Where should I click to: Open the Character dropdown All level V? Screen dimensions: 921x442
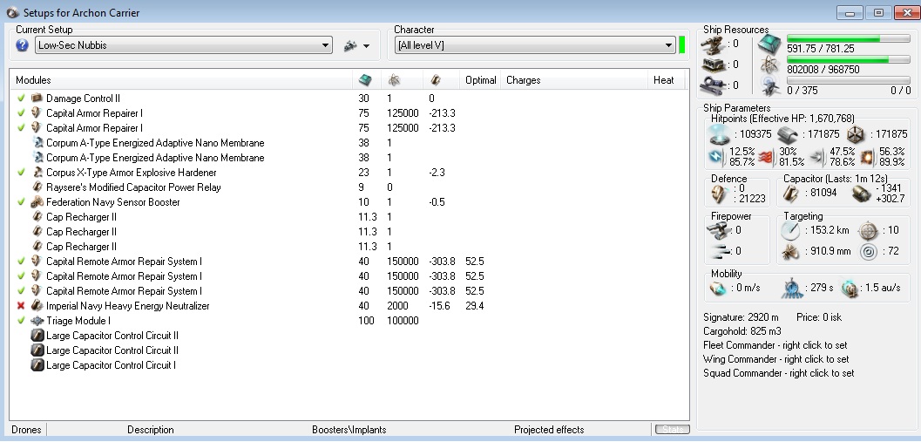[x=535, y=45]
